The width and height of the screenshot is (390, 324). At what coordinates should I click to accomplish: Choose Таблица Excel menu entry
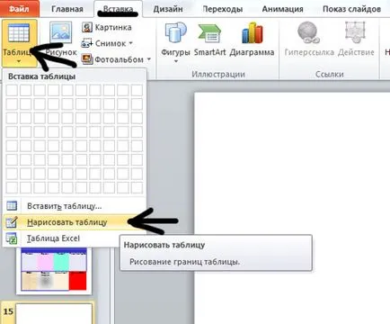click(61, 238)
